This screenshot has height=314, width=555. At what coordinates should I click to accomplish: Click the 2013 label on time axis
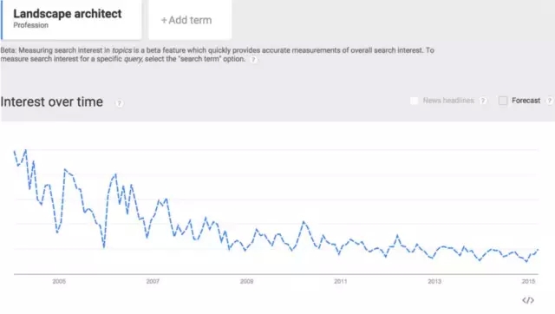[434, 281]
